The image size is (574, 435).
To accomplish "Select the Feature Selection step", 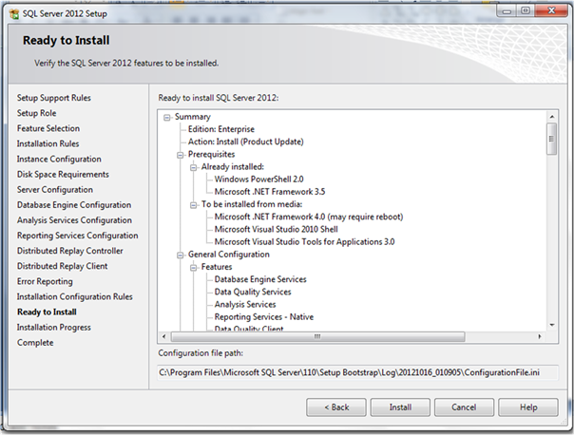I will tap(48, 128).
